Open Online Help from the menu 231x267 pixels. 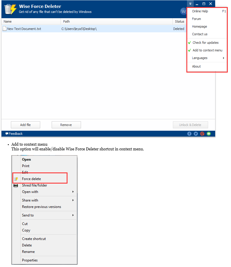(x=207, y=11)
